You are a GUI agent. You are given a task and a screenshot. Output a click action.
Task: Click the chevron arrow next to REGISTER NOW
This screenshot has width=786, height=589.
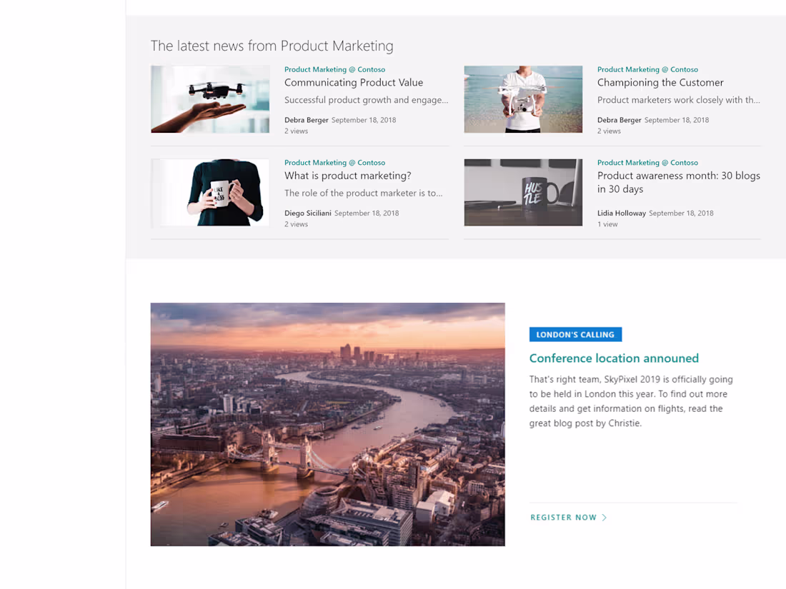(x=604, y=517)
